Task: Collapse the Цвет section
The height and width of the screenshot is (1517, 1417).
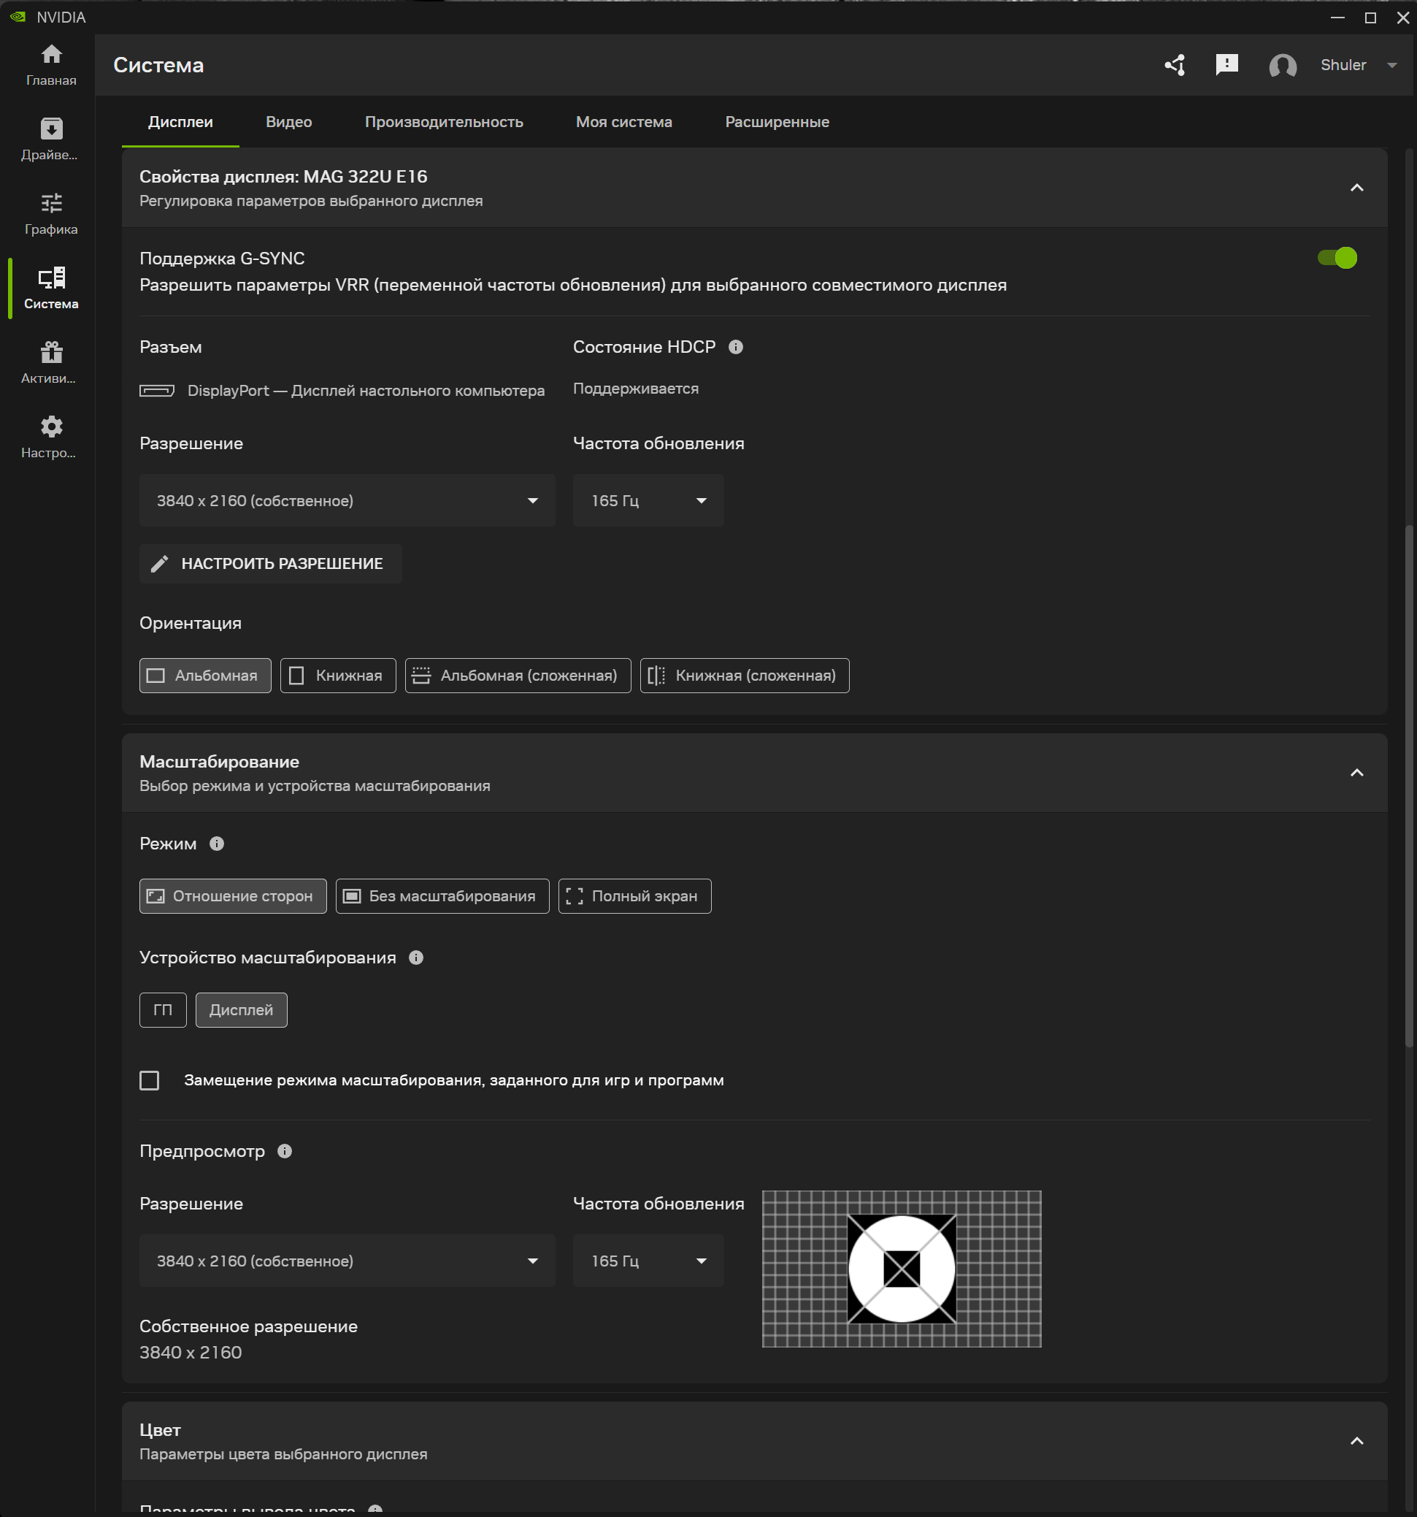Action: [x=1356, y=1441]
